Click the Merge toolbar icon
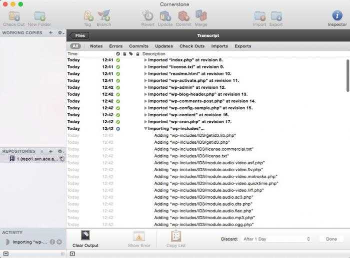Viewport: 350px width, 258px height. click(201, 15)
